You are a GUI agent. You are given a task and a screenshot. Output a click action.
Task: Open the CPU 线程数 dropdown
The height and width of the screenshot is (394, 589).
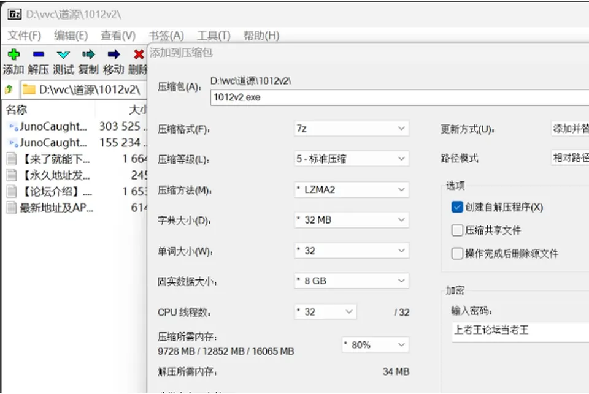point(325,312)
